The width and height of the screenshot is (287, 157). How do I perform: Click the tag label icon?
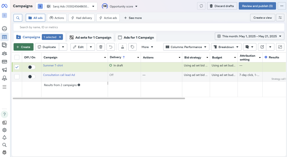point(132,47)
